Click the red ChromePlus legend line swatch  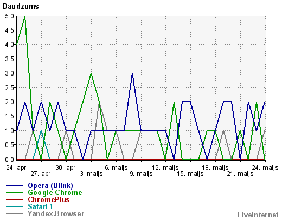14,199
